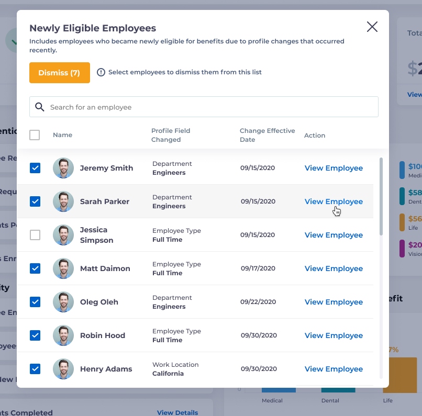Open View Employee for Henry Adams

tap(334, 369)
